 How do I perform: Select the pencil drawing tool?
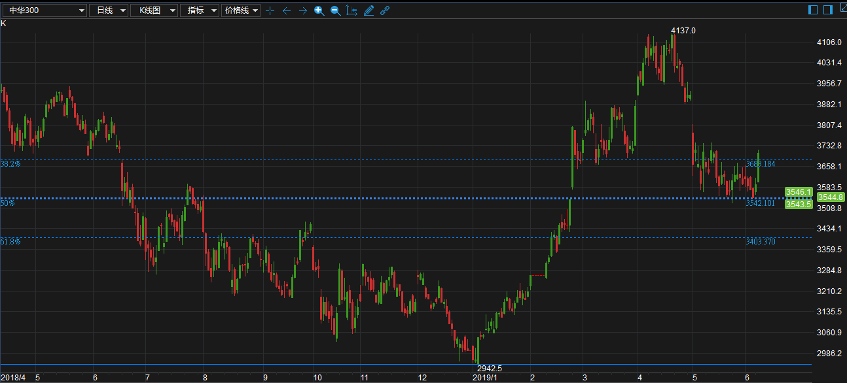point(369,10)
